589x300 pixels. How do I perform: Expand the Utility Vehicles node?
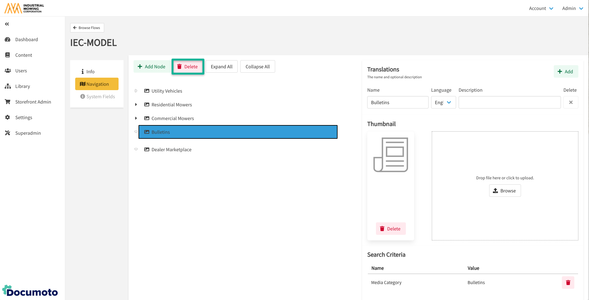click(x=136, y=91)
